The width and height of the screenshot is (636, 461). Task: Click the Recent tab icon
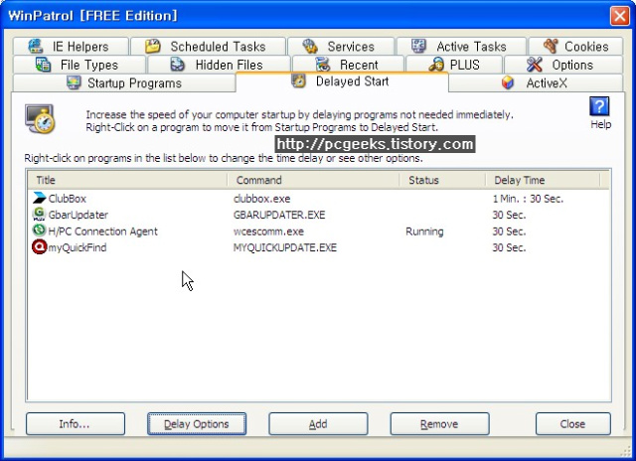click(323, 65)
